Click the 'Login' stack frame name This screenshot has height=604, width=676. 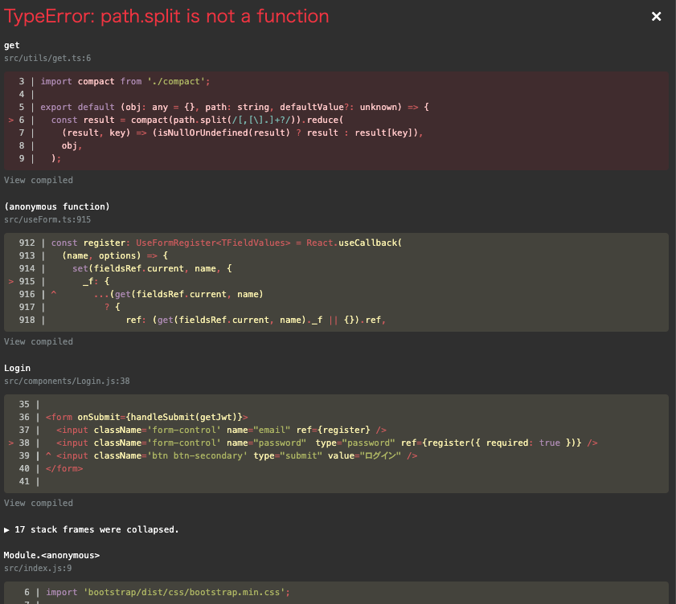[17, 368]
